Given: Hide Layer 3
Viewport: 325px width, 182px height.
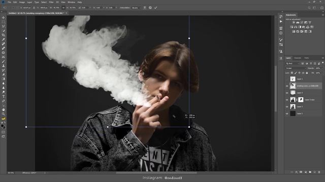Looking at the screenshot, I should [x=287, y=107].
